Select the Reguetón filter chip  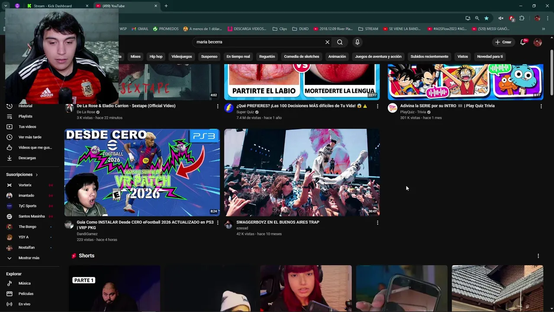pyautogui.click(x=267, y=56)
